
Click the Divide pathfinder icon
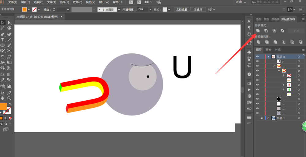(x=259, y=42)
